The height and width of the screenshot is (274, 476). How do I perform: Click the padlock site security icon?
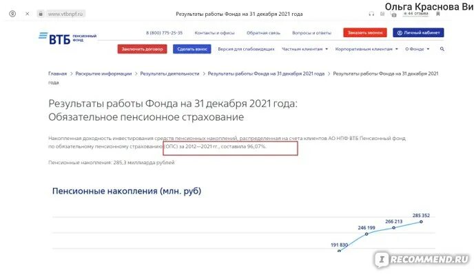tap(41, 14)
